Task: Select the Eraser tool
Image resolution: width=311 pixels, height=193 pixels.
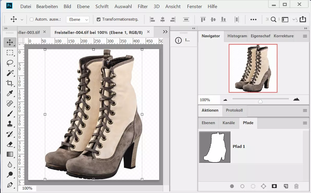Action: click(x=10, y=144)
